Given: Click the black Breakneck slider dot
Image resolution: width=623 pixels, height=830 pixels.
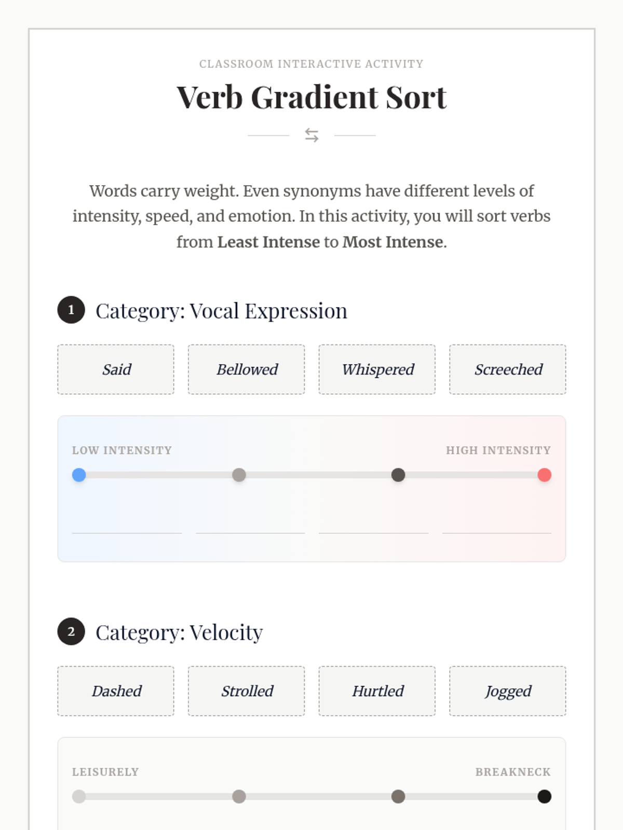Looking at the screenshot, I should click(x=544, y=797).
